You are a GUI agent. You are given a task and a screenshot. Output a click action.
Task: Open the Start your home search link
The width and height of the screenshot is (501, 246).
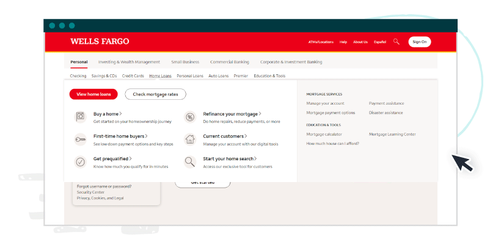click(230, 159)
